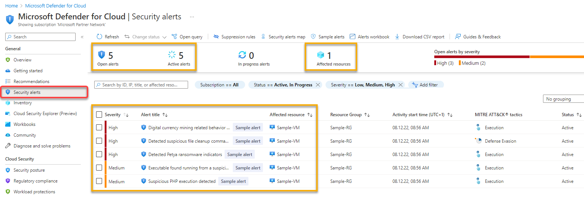The height and width of the screenshot is (197, 584).
Task: Click the Security posture shield icon
Action: [x=8, y=170]
